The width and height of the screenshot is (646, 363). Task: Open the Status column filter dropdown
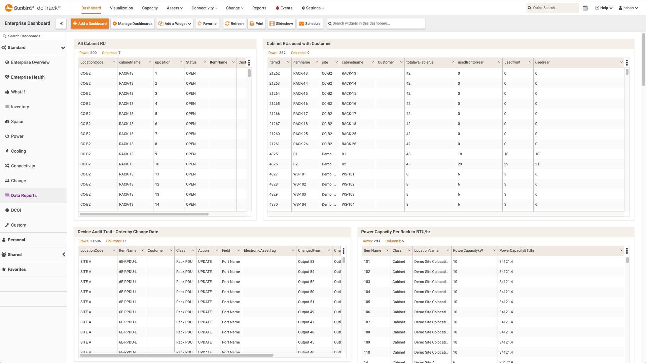point(204,62)
